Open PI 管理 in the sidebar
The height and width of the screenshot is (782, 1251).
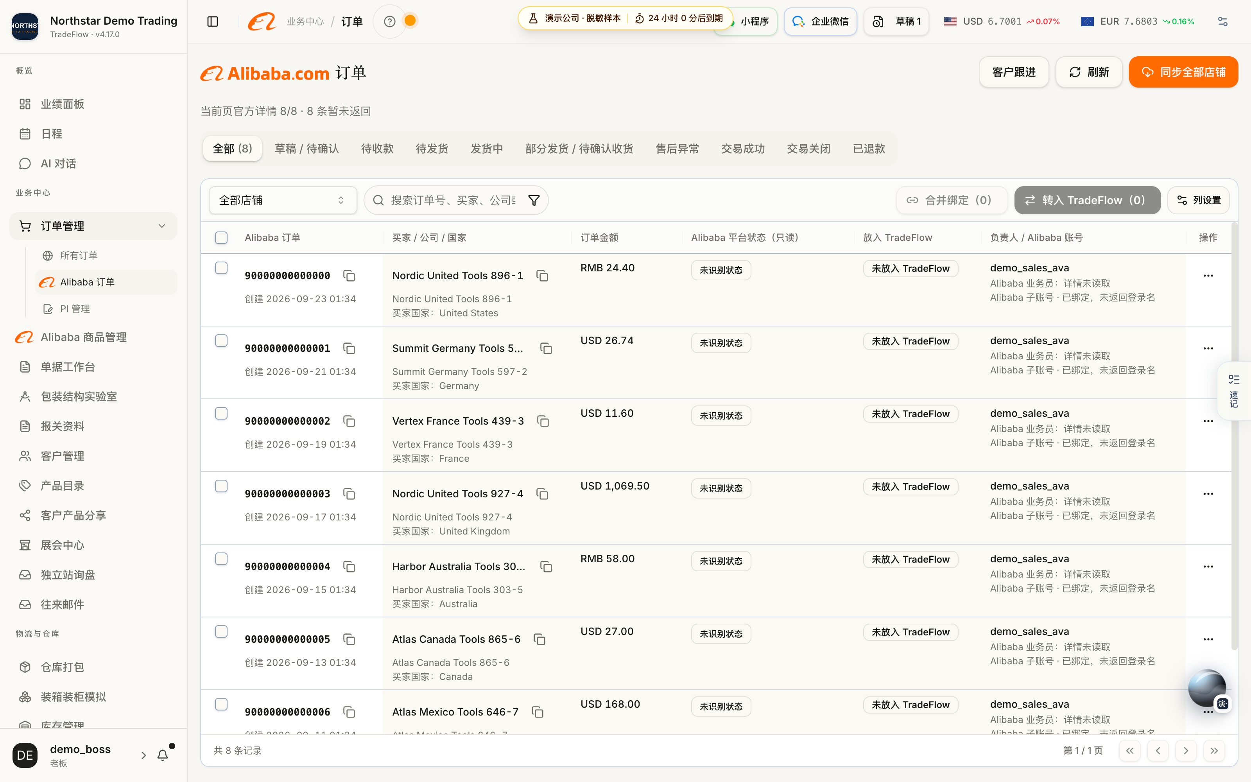click(106, 309)
